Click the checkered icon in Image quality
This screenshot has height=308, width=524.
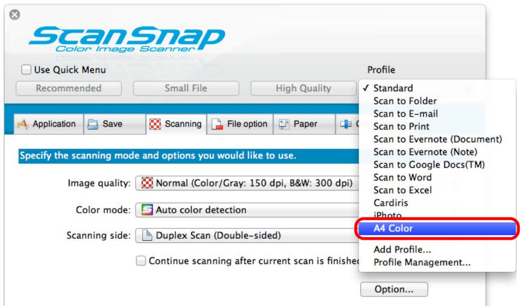147,183
